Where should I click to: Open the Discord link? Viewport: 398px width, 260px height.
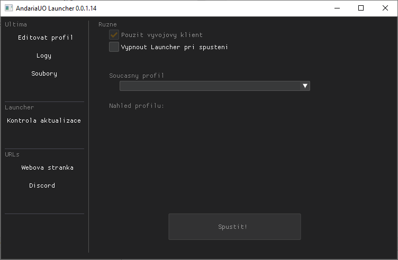click(42, 185)
